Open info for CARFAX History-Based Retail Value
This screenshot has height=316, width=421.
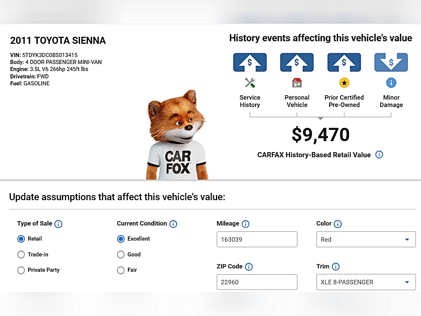click(379, 155)
